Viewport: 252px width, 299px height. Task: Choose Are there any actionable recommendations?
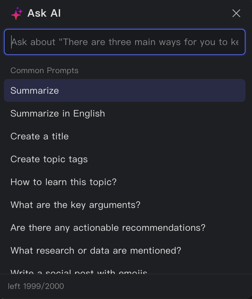point(108,228)
